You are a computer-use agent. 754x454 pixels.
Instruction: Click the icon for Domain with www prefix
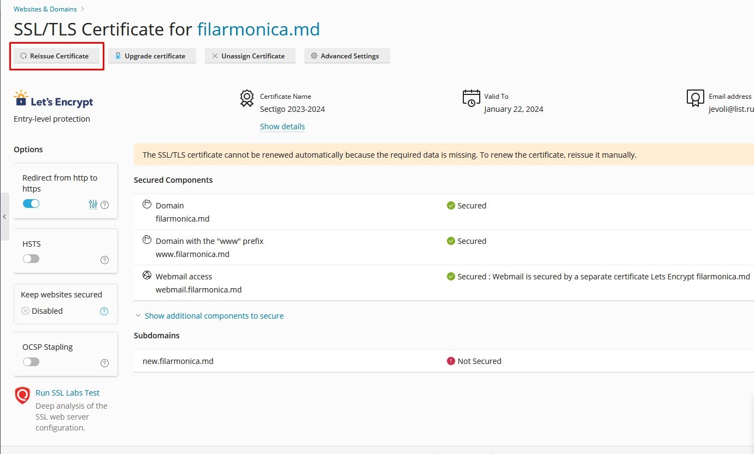coord(146,240)
